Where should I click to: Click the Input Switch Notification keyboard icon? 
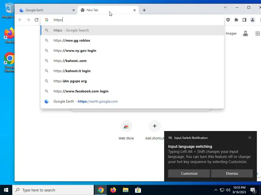click(170, 138)
